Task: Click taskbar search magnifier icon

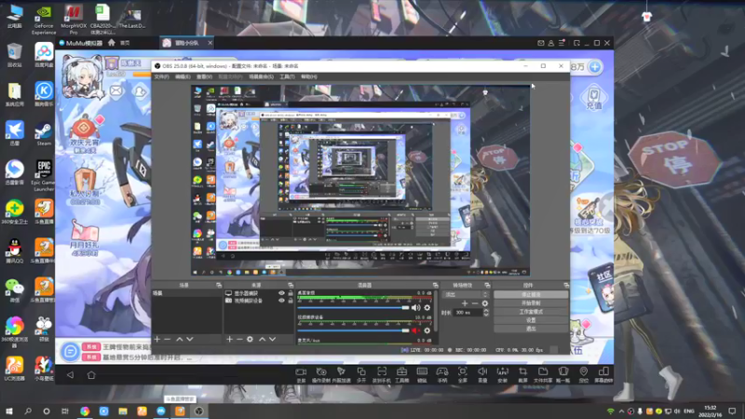Action: point(28,411)
